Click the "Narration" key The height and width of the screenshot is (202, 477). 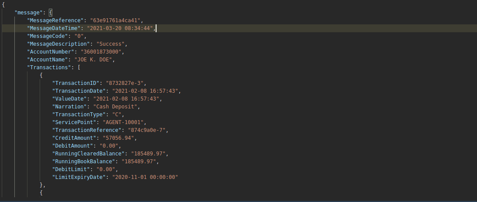(69, 107)
